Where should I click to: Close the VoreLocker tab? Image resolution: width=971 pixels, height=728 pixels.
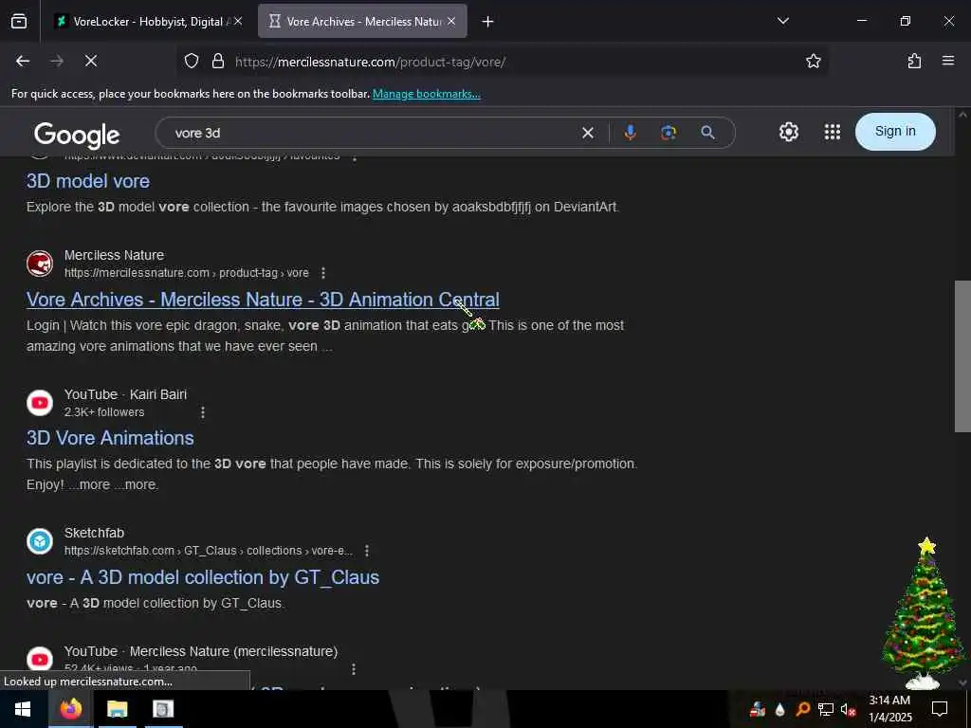[238, 21]
